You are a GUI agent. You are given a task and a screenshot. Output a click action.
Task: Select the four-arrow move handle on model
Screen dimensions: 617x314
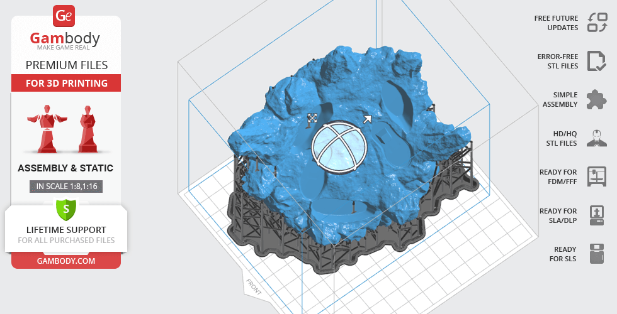(312, 117)
